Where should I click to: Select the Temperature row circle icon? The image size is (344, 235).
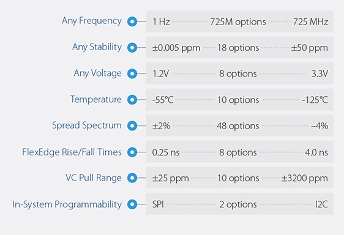[132, 100]
